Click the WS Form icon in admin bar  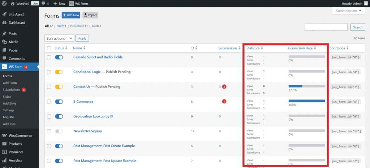71,3
